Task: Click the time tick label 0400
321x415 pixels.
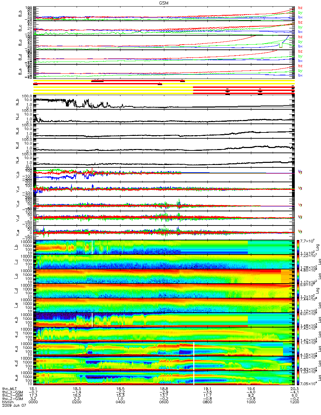Action: coord(120,403)
